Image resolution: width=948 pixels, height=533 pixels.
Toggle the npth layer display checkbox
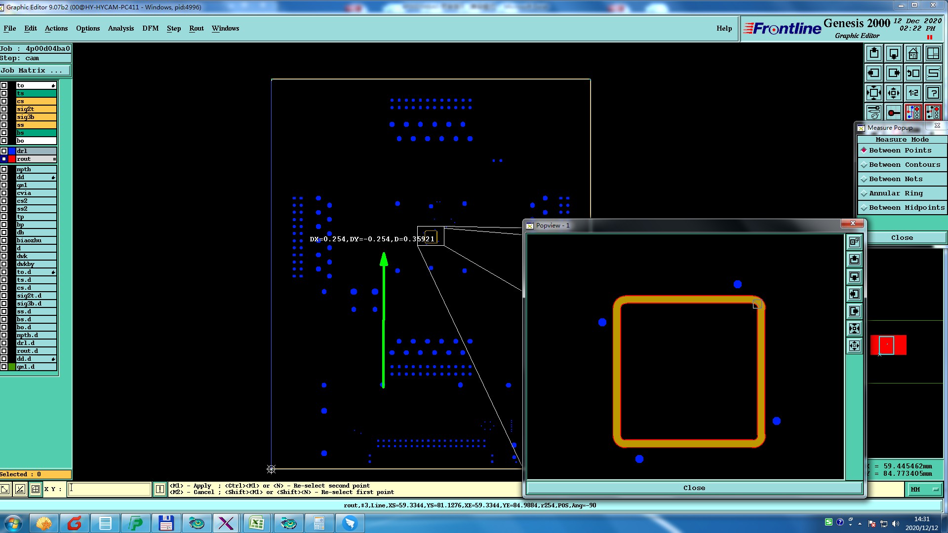tap(4, 169)
